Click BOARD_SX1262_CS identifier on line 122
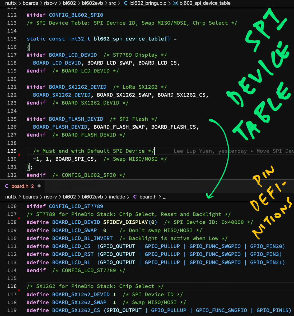Image resolution: width=294 pixels, height=316 pixels. (x=181, y=95)
